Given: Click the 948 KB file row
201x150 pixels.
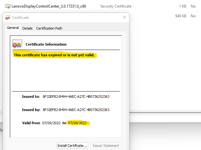Looking at the screenshot, I should pos(180,16).
